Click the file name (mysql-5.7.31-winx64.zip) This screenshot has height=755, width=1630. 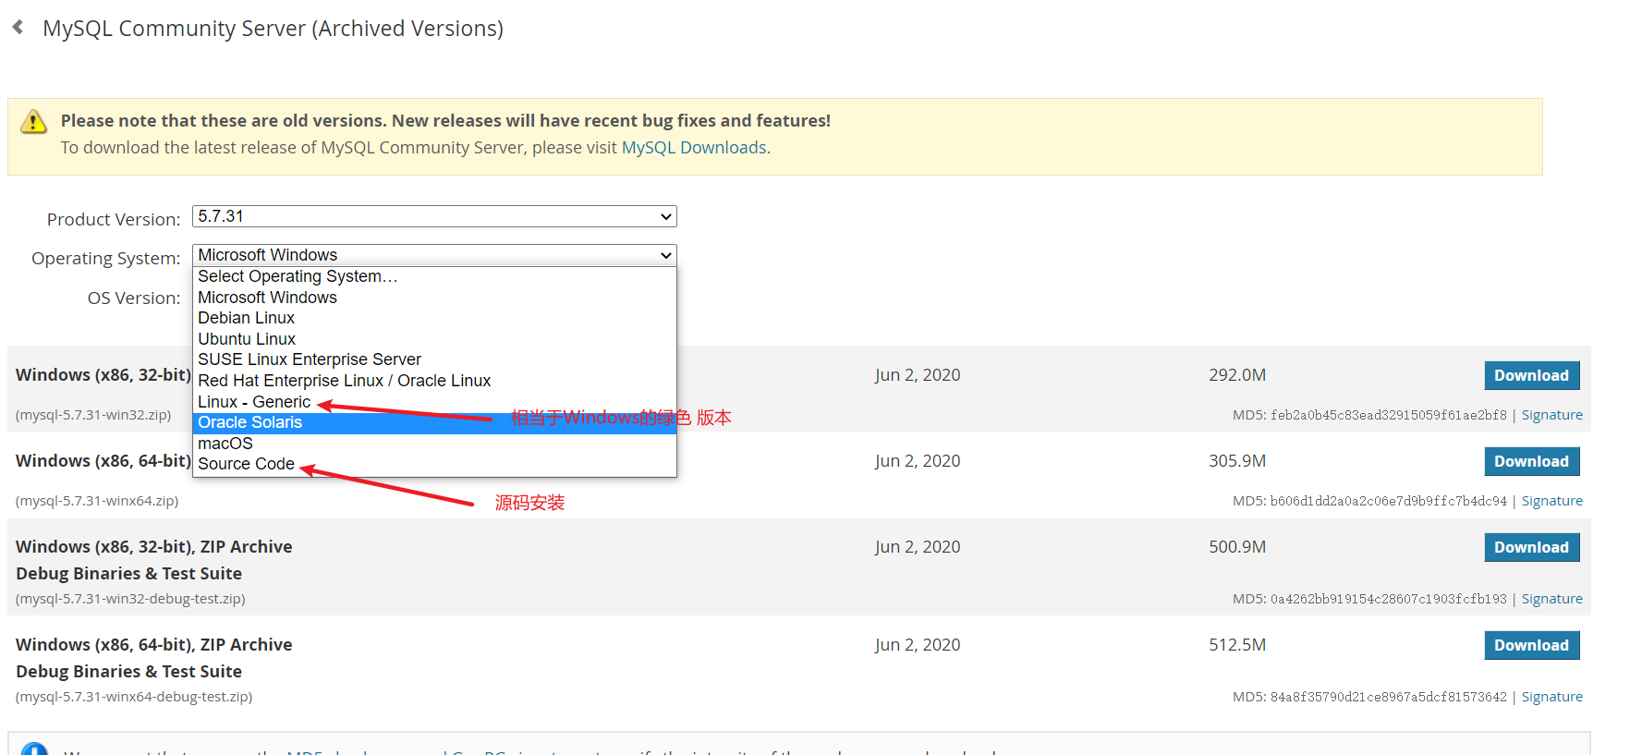(x=97, y=501)
